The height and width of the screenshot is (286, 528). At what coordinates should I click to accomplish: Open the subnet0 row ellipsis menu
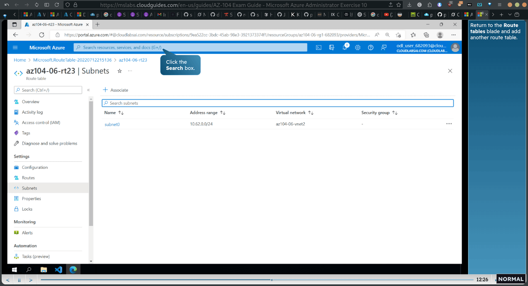[x=449, y=124]
